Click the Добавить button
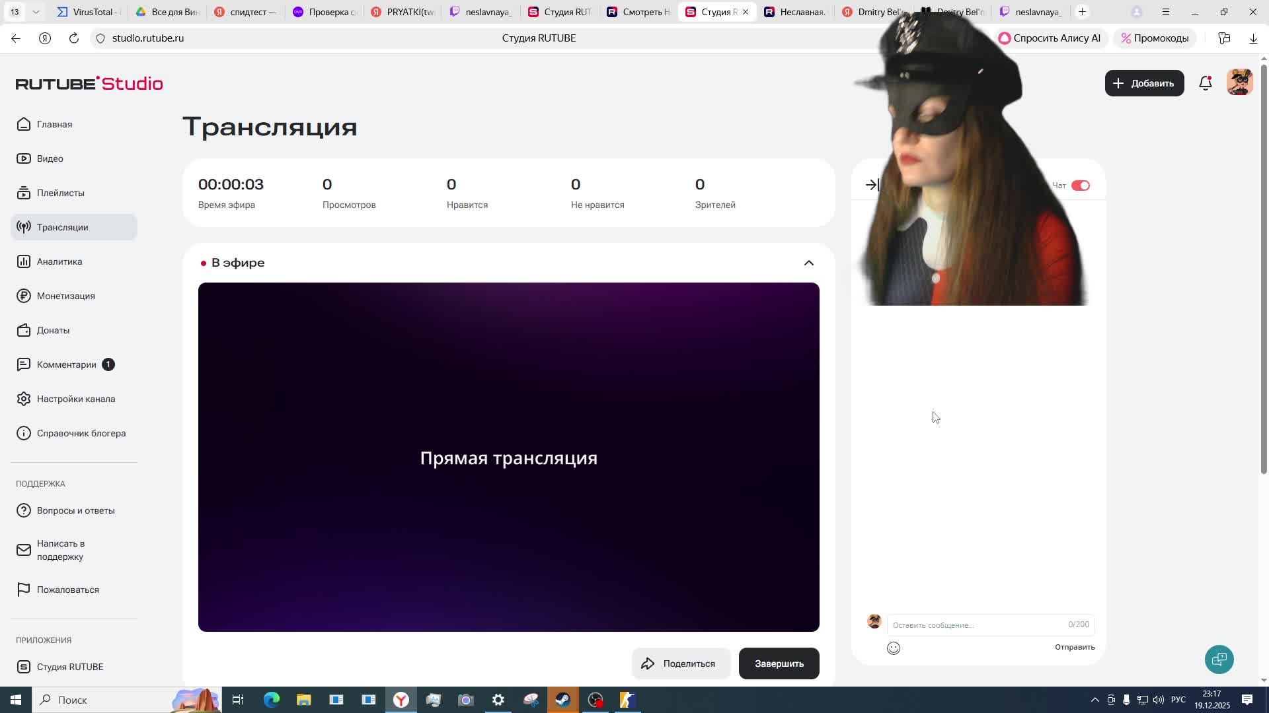Viewport: 1269px width, 713px height. (1144, 83)
